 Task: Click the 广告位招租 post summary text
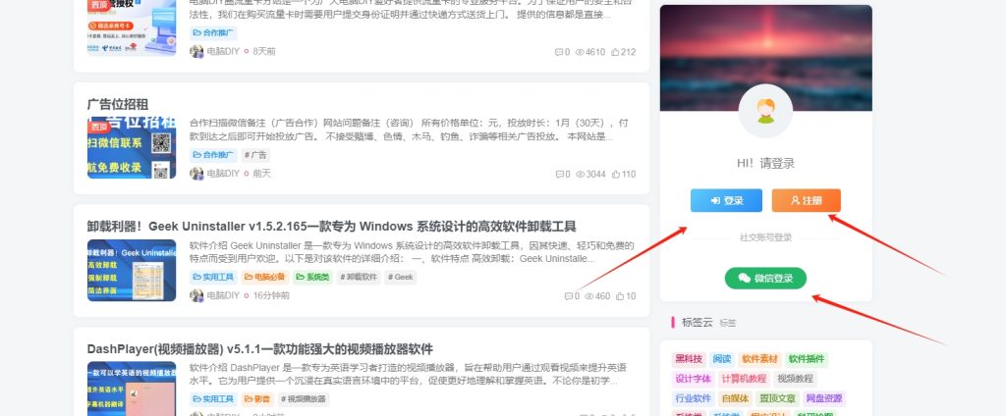coord(409,130)
